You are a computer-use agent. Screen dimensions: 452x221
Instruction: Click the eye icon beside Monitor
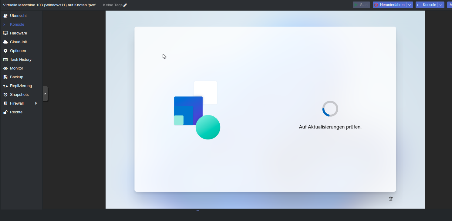[5, 68]
